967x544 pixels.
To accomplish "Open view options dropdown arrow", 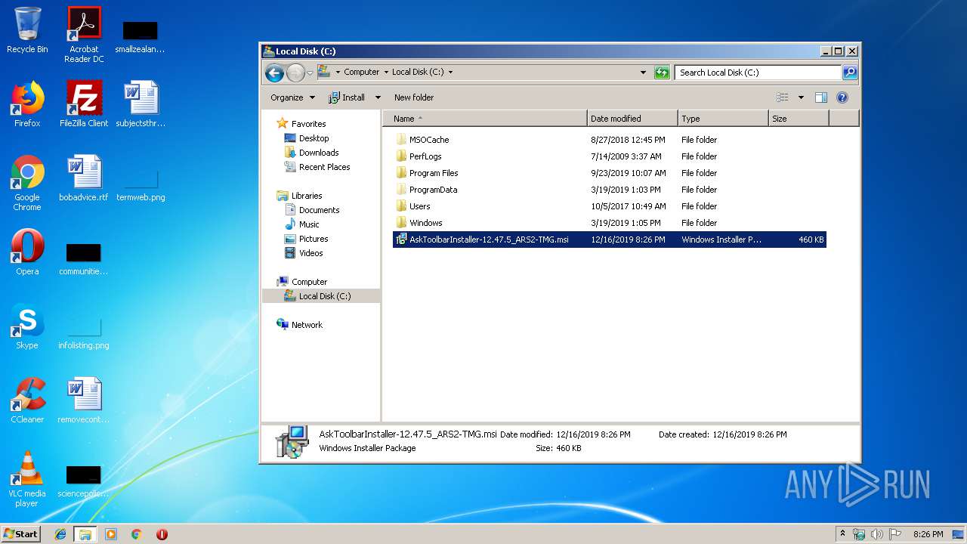I will [x=801, y=97].
